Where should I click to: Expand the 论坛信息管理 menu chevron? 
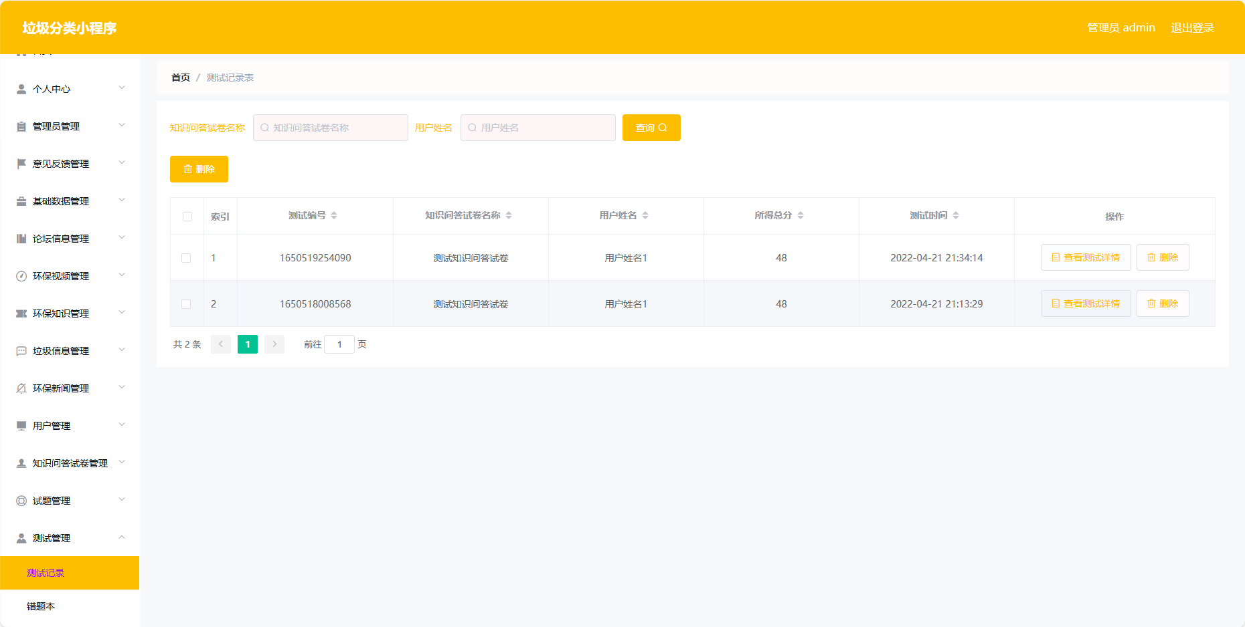tap(122, 237)
